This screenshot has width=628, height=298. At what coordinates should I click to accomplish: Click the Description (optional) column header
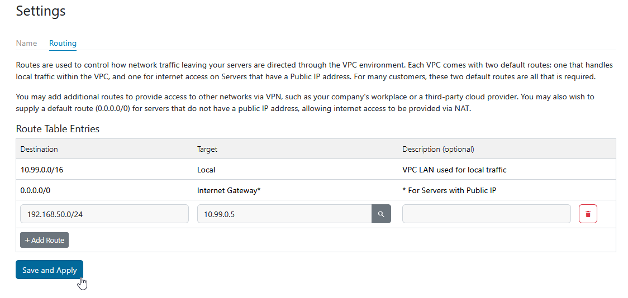(x=438, y=149)
